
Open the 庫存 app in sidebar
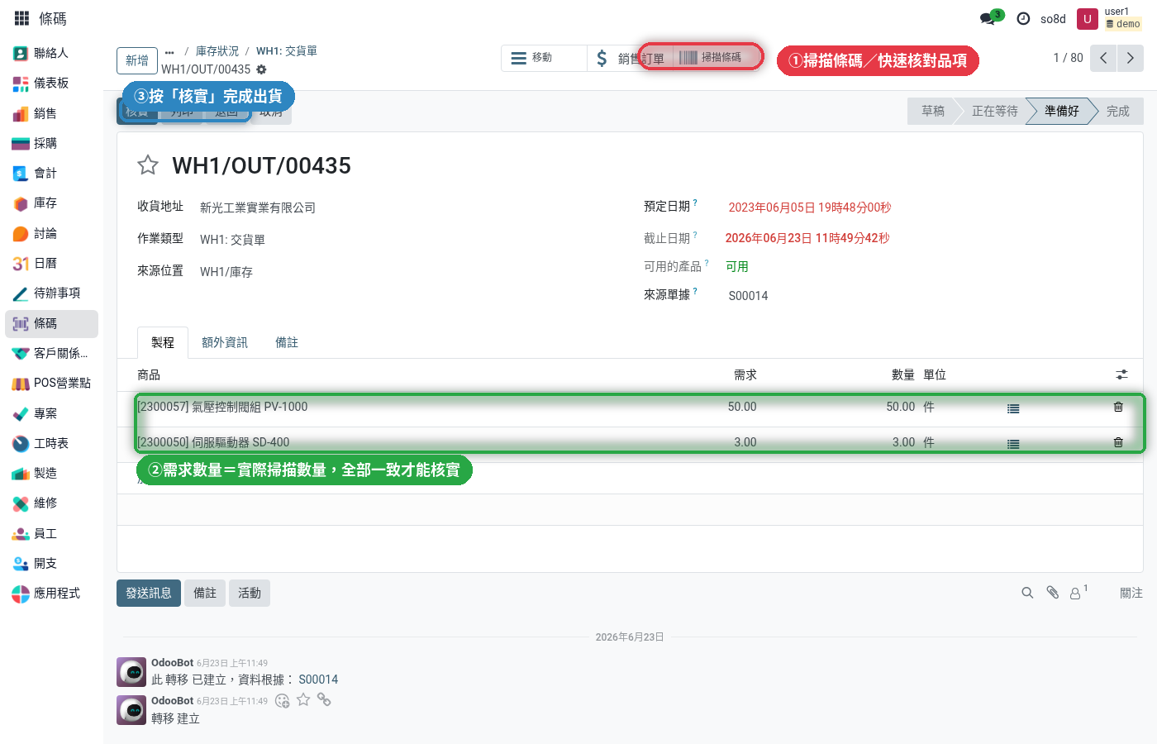click(51, 203)
